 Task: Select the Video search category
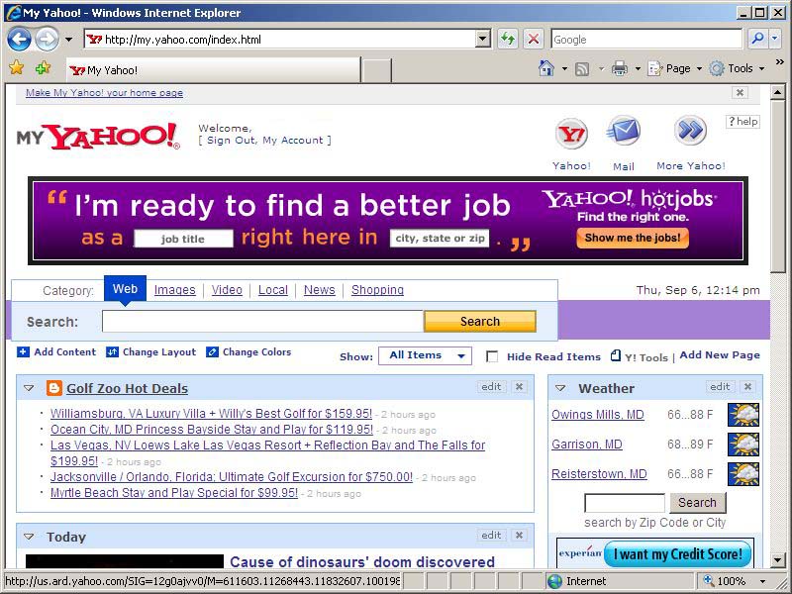[227, 290]
